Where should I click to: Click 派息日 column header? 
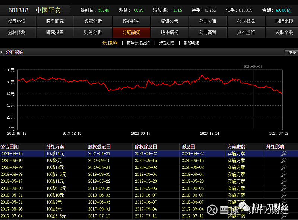coord(188,146)
